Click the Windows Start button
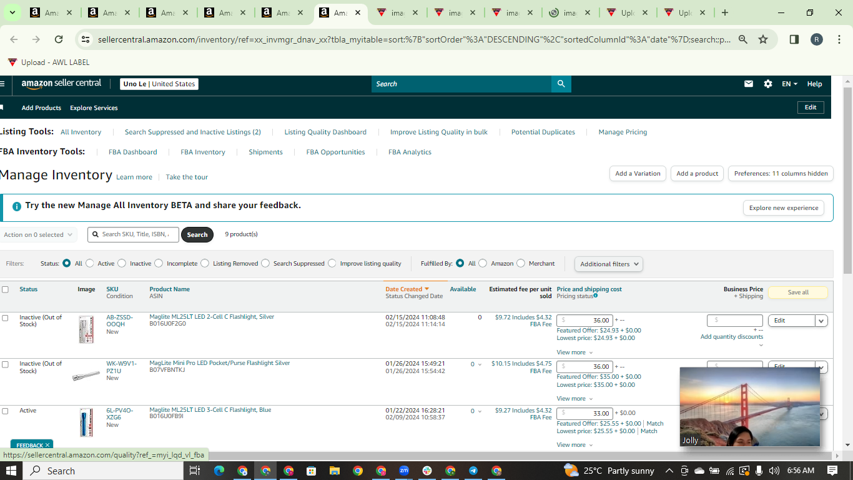The height and width of the screenshot is (480, 853). pyautogui.click(x=11, y=471)
